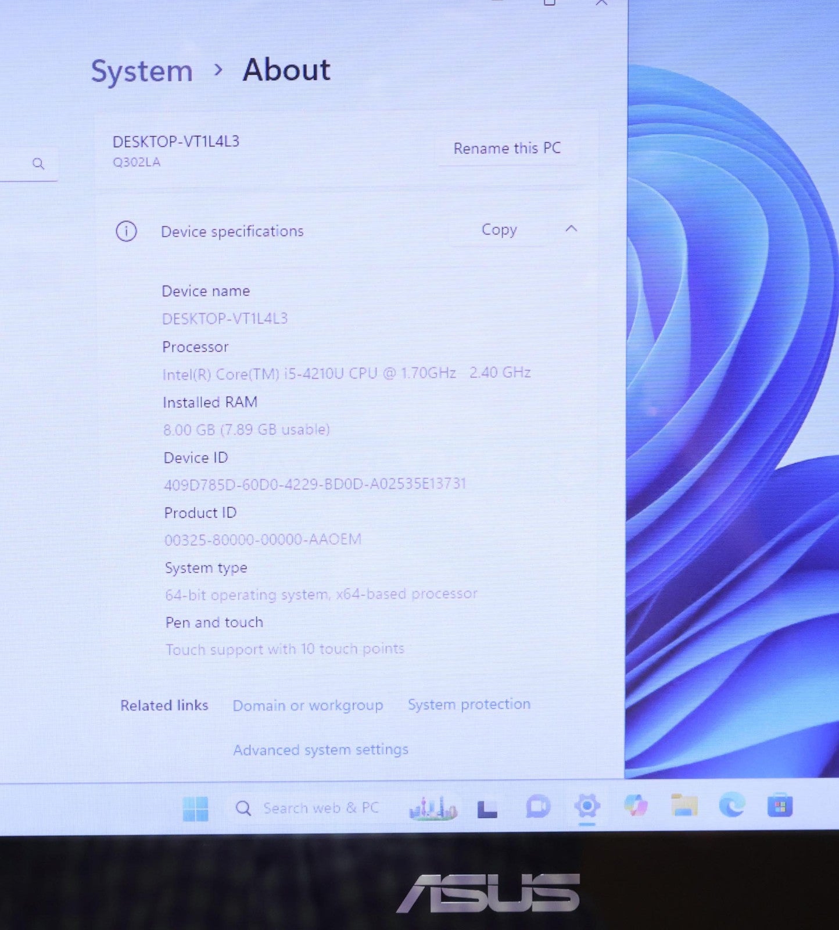Click the Device specifications info icon
This screenshot has height=930, width=839.
pyautogui.click(x=126, y=231)
